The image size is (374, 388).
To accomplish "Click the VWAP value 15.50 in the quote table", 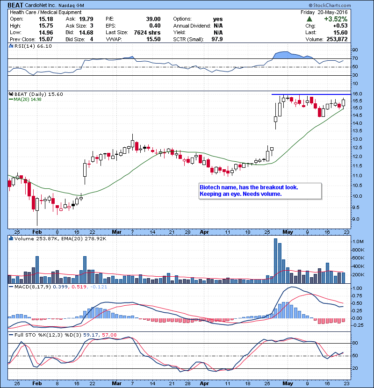I will pyautogui.click(x=153, y=39).
